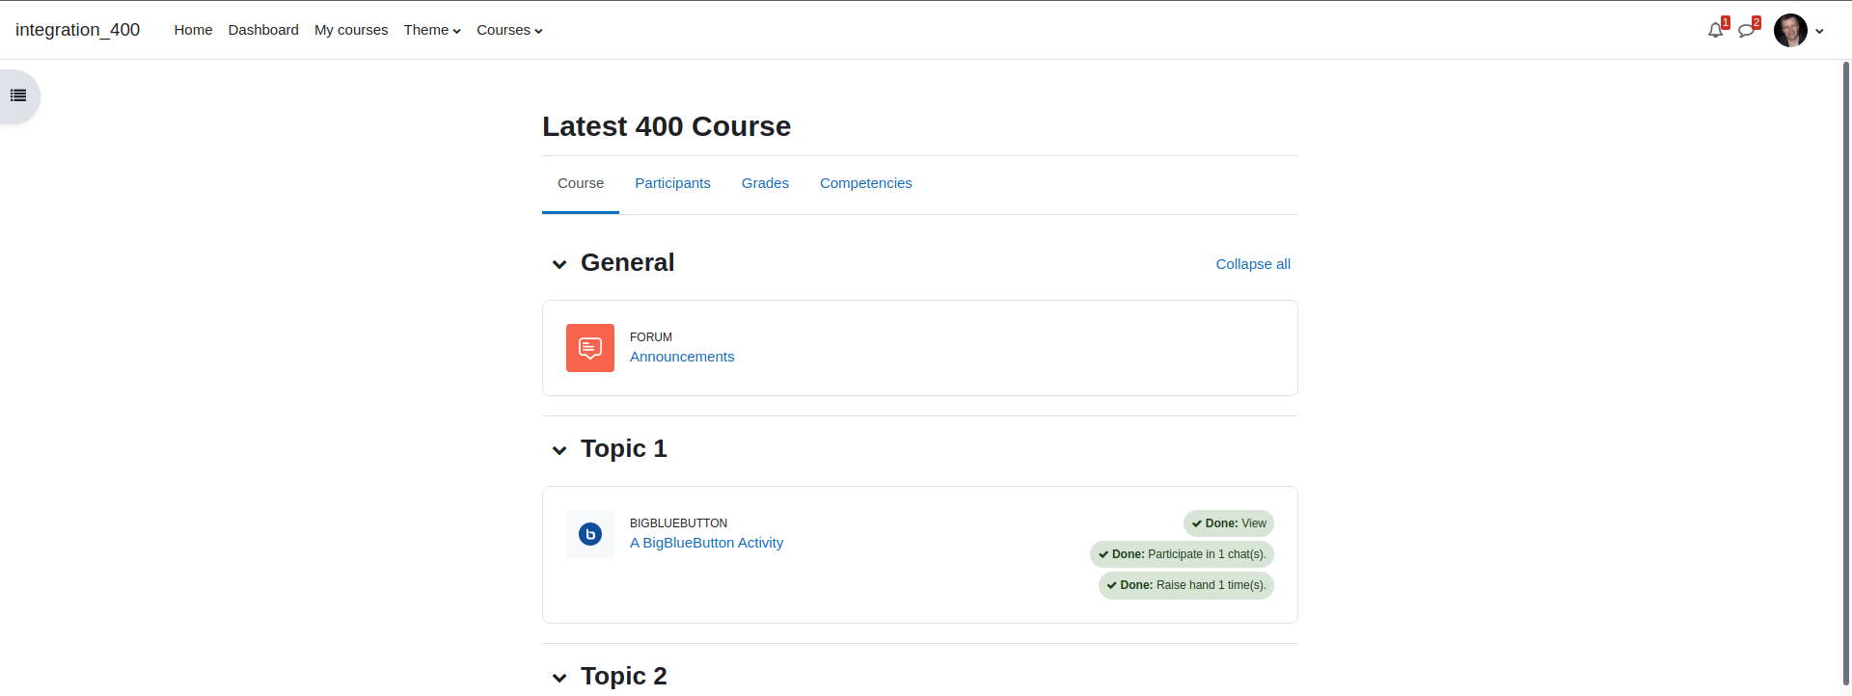1852x696 pixels.
Task: Click the Collapse all link
Action: pos(1253,264)
